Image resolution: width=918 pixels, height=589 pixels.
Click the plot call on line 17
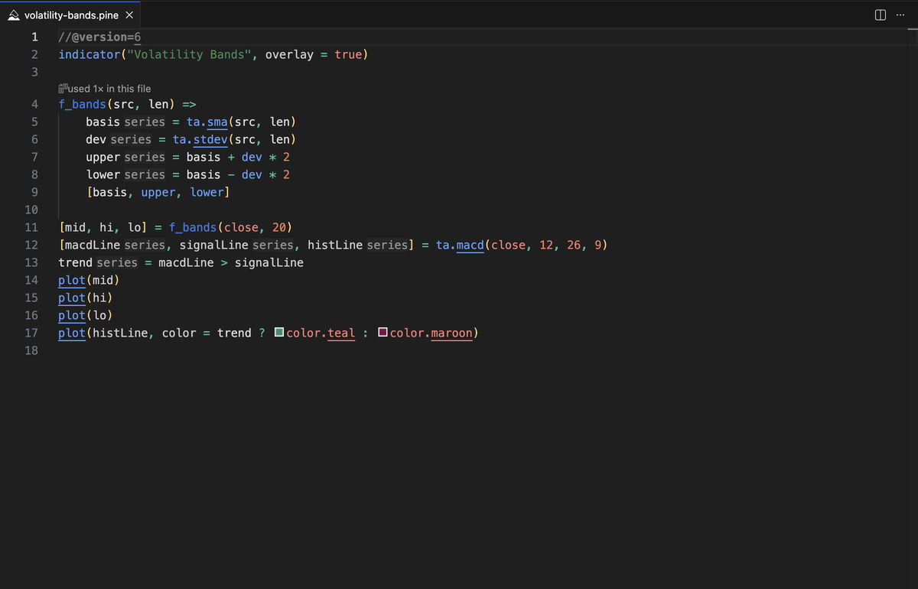click(x=72, y=333)
